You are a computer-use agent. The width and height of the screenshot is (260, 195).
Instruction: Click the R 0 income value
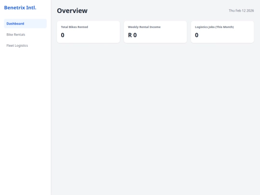(x=132, y=35)
